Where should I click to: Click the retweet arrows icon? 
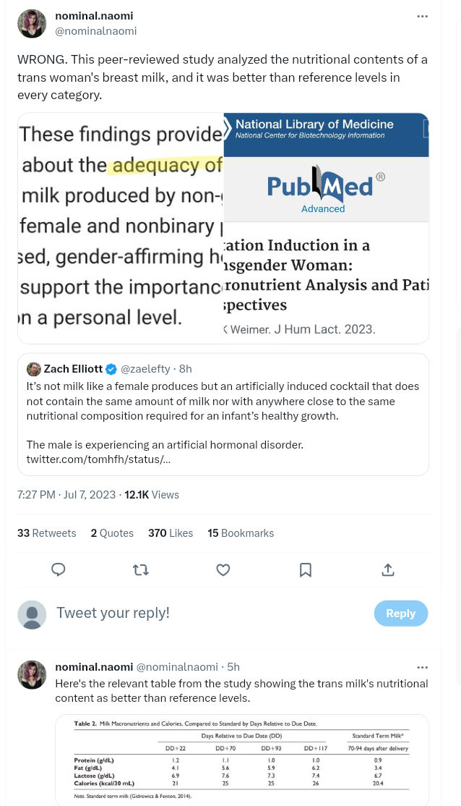pyautogui.click(x=141, y=570)
